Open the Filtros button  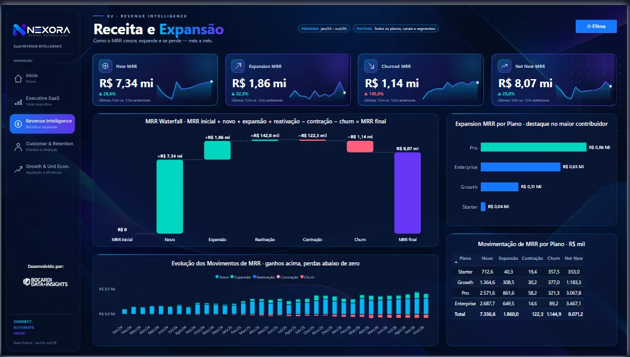(x=596, y=26)
